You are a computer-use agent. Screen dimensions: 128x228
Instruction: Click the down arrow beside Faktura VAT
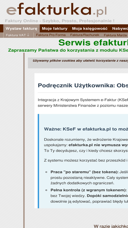coord(28,35)
